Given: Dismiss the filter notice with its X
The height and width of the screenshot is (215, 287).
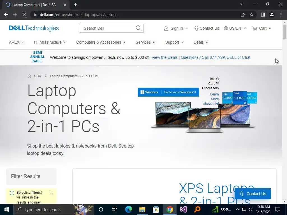Looking at the screenshot, I should click(51, 193).
